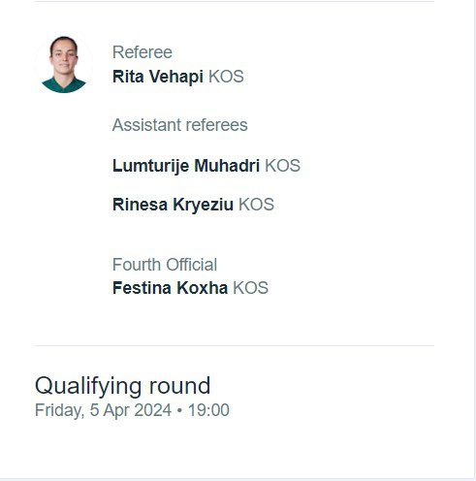The width and height of the screenshot is (476, 481).
Task: Click the Friday, 5 Apr 2024 date
Action: pos(103,410)
